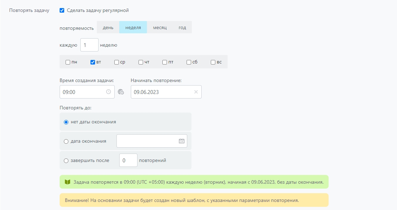Focus the 'Начинать повторение' date field
397x210 pixels.
tap(161, 92)
